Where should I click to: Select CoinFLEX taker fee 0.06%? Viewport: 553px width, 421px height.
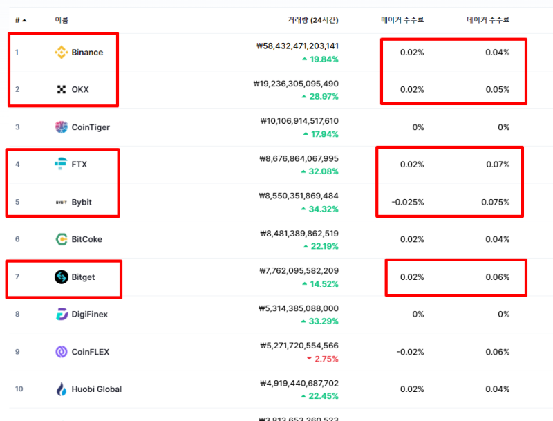[497, 352]
